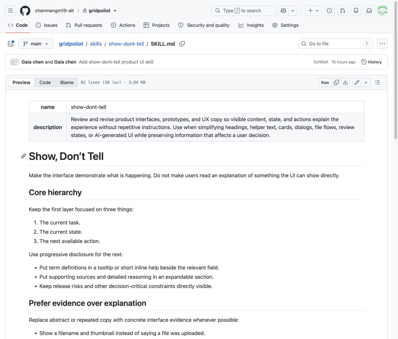Open the Actions tab
This screenshot has width=398, height=339.
[123, 25]
